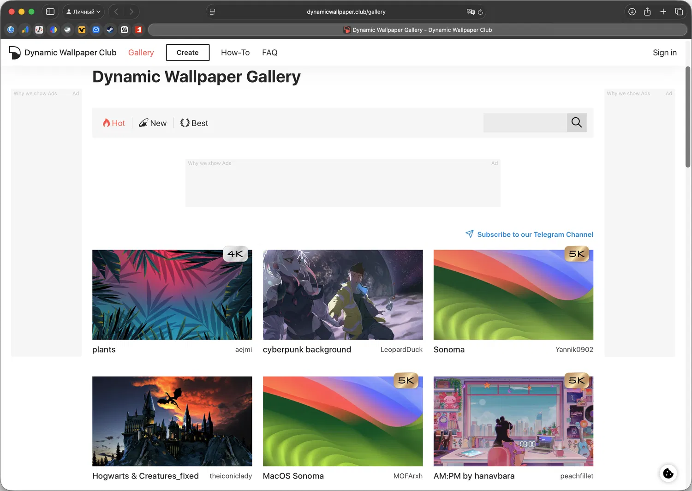692x491 pixels.
Task: Open the grey swirl pinned tab
Action: click(x=67, y=30)
